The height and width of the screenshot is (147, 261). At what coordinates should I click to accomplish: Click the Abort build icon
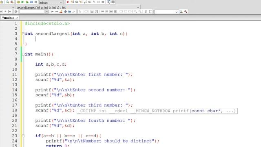click(35, 2)
